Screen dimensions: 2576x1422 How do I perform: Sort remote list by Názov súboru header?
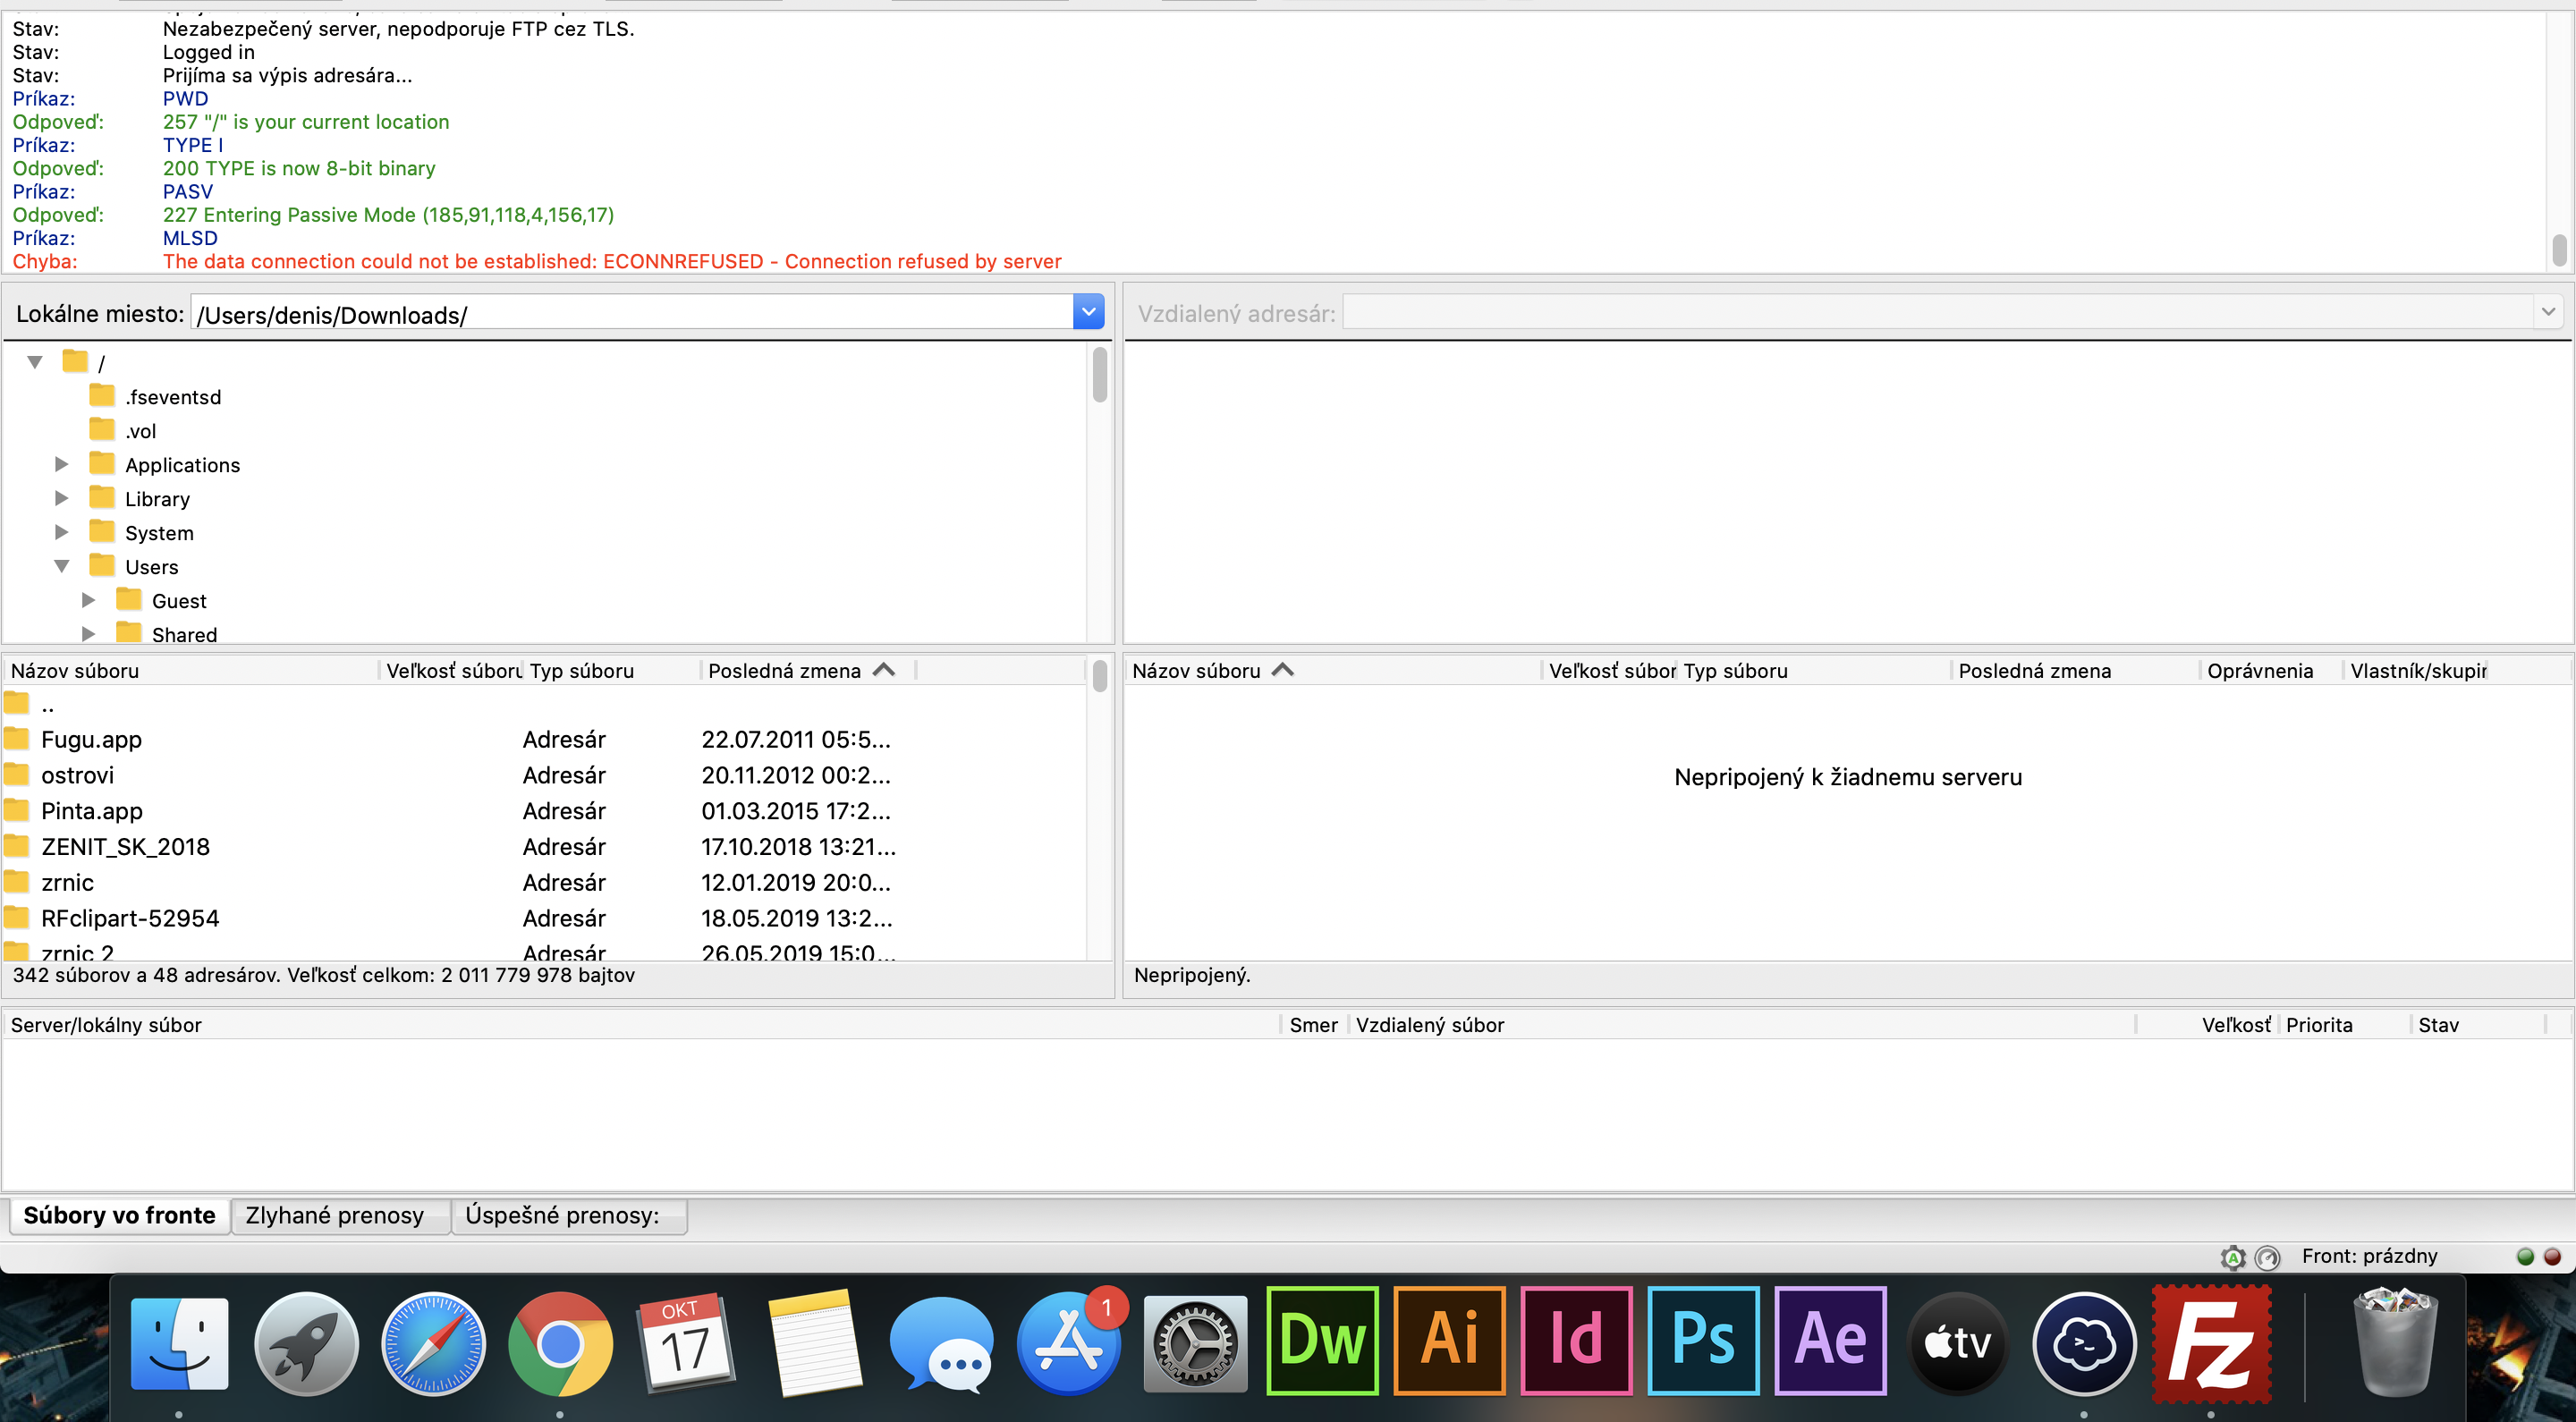pos(1196,670)
